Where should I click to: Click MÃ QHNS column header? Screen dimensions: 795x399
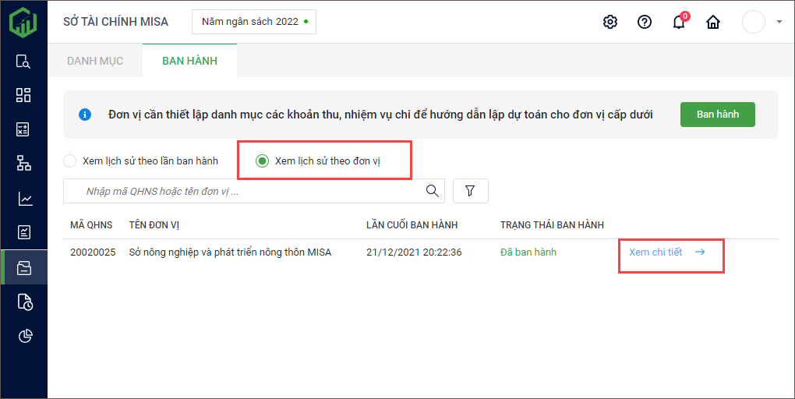coord(91,225)
